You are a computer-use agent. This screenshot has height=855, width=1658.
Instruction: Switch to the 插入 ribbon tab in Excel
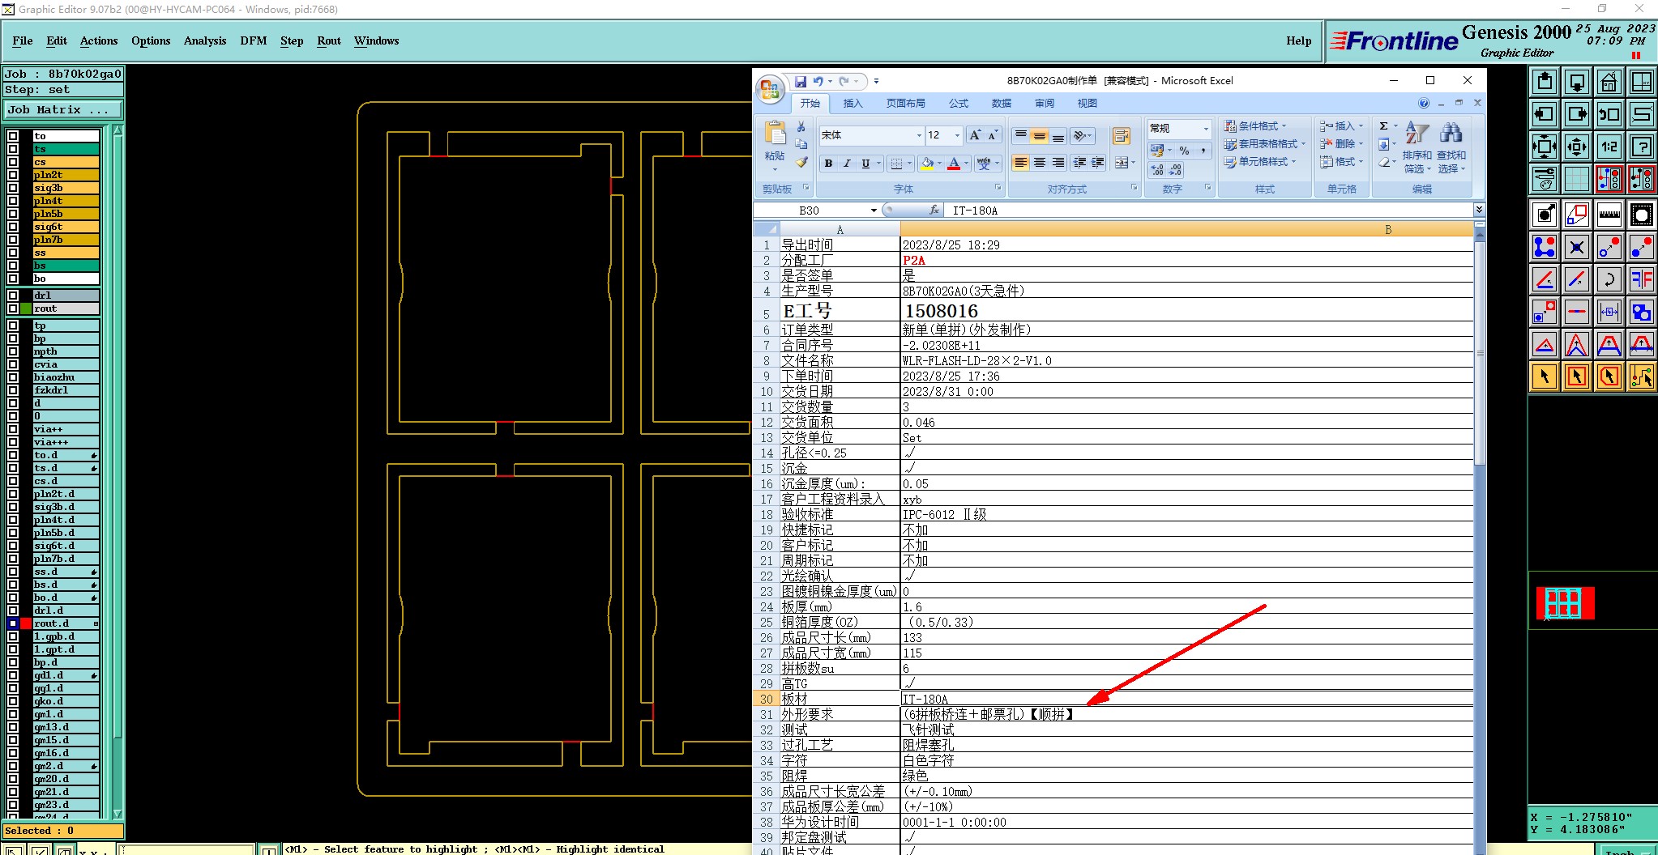pos(853,104)
